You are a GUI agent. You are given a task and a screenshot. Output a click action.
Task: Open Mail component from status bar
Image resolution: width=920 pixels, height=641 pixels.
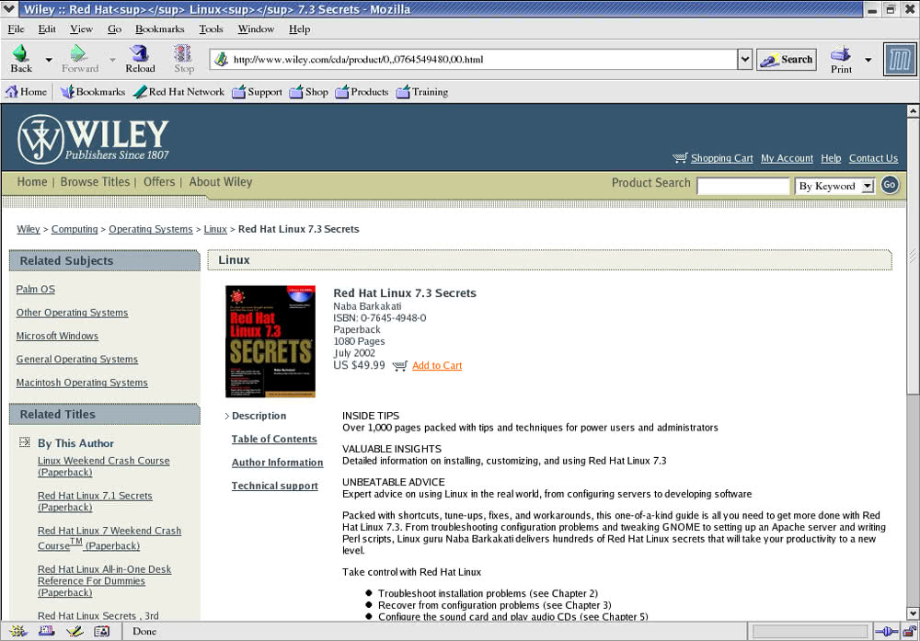pyautogui.click(x=46, y=631)
